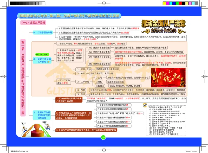Select item "(1) 坚持和加强党的全面领导"
208x153 pixels.
(x=108, y=69)
